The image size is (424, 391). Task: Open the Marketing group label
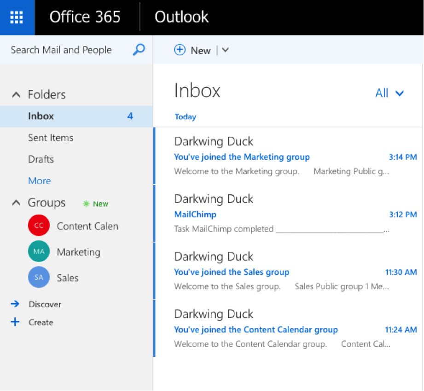click(x=79, y=252)
